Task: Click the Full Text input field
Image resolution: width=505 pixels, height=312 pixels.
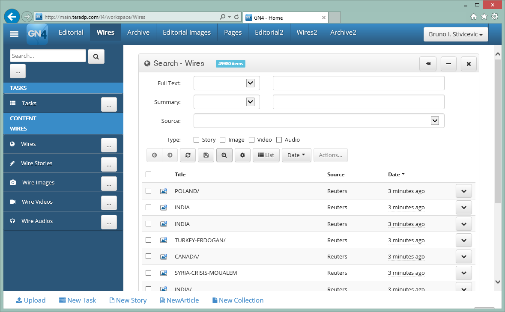Action: point(359,83)
